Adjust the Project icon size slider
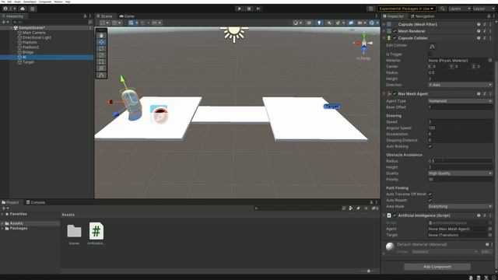Screen dimensions: 498x280 (369, 271)
